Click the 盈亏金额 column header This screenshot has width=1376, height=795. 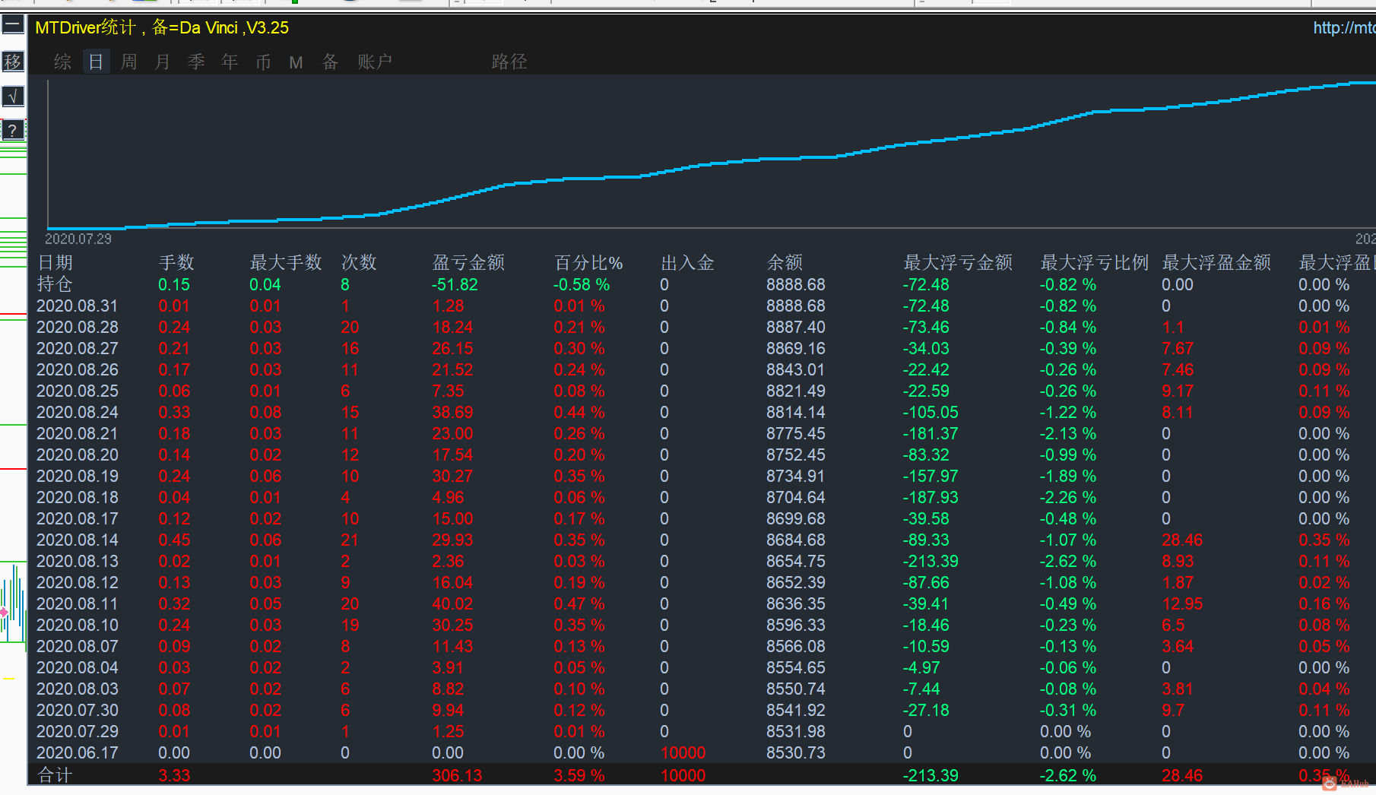tap(468, 263)
